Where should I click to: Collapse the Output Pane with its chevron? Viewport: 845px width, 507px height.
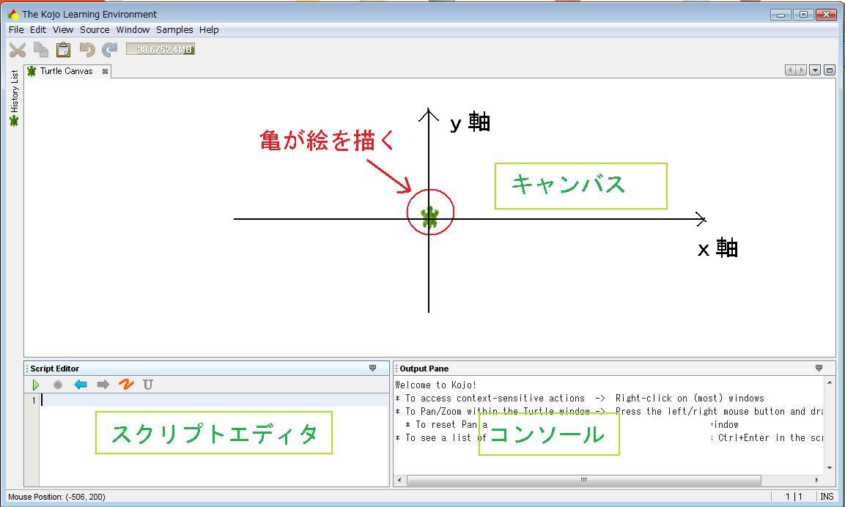pos(819,368)
